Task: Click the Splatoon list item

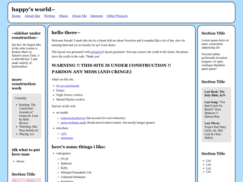Action: point(66,164)
